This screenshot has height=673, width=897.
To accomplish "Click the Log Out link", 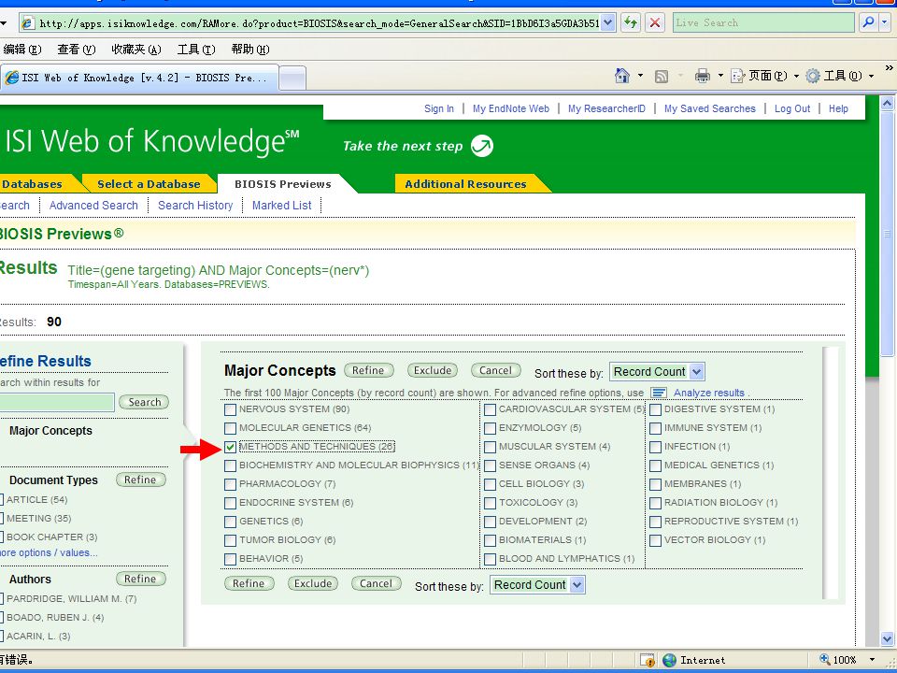I will click(792, 108).
